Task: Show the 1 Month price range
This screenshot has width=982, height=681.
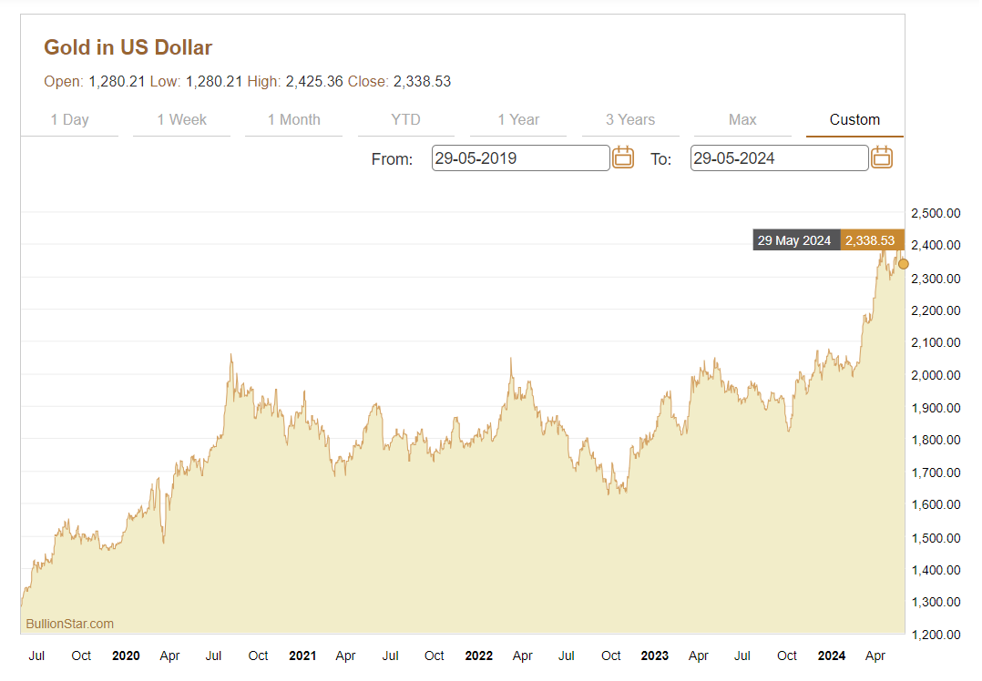Action: (x=293, y=120)
